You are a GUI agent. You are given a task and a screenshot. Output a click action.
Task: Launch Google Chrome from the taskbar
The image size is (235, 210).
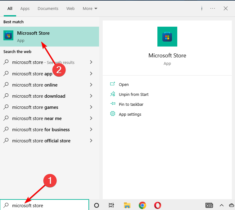142,205
